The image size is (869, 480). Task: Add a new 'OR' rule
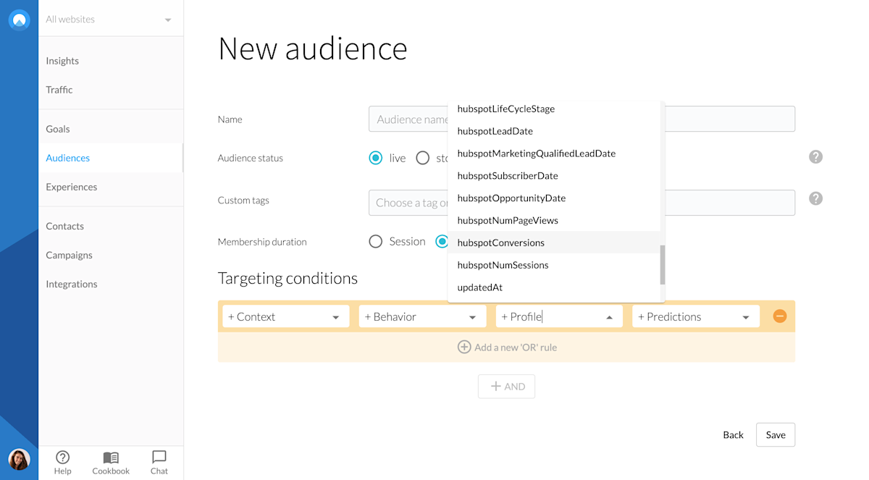coord(507,348)
